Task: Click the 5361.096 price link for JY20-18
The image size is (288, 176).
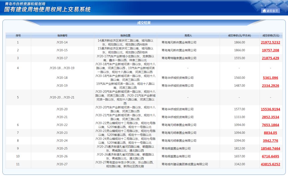Action: (x=270, y=78)
